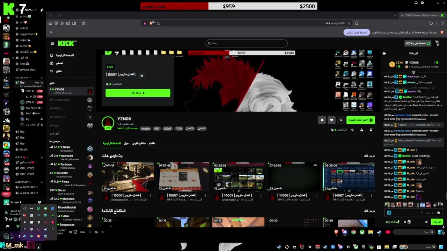Select the Arabic tag chip
This screenshot has width=447, height=251.
[145, 129]
